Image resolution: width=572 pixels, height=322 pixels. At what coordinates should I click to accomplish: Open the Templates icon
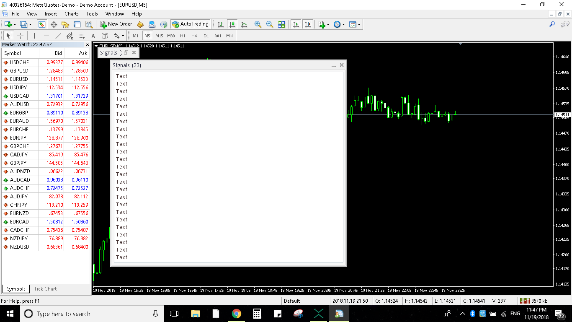(353, 24)
